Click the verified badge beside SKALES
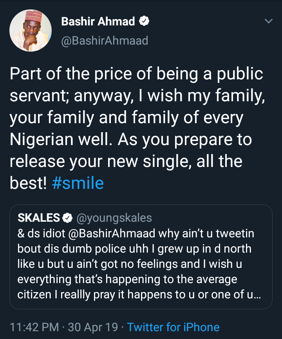The height and width of the screenshot is (339, 282). [x=68, y=218]
